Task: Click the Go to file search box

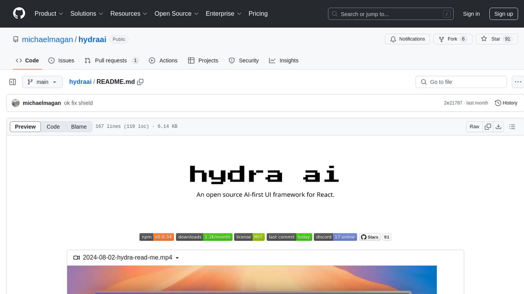Action: [x=461, y=82]
